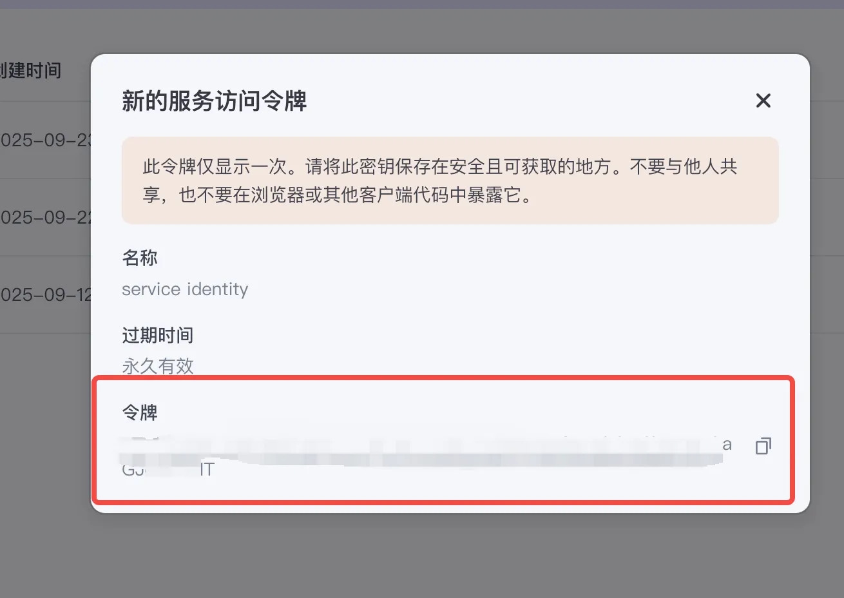Viewport: 844px width, 598px height.
Task: Click the 永久有效 expiry value
Action: 158,366
